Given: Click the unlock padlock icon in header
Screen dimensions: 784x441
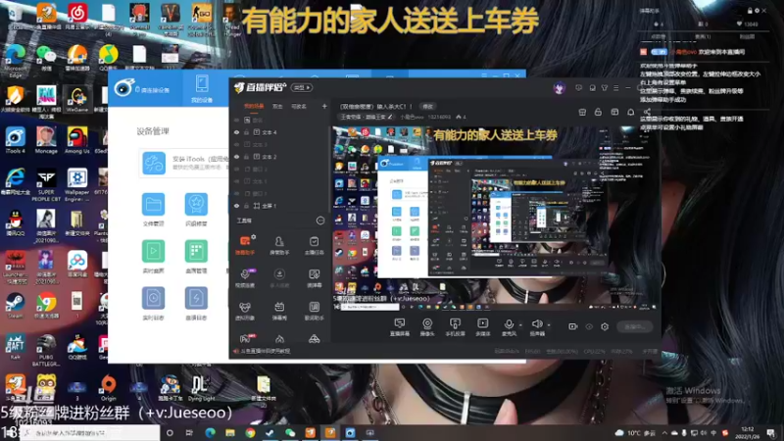Looking at the screenshot, I should coord(598,112).
